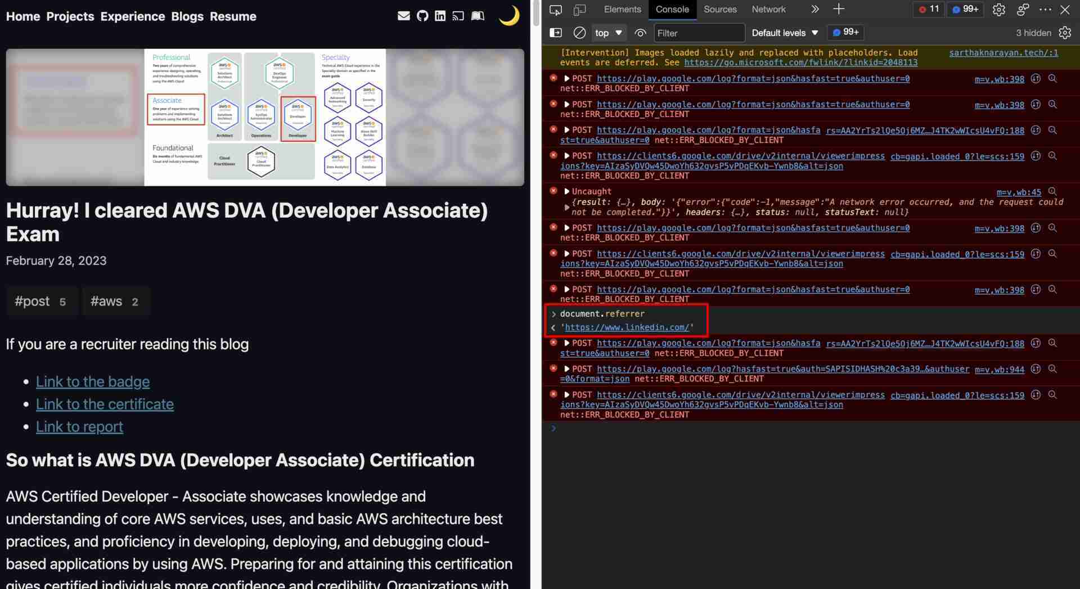The width and height of the screenshot is (1080, 589).
Task: Open the Projects page
Action: click(x=70, y=16)
